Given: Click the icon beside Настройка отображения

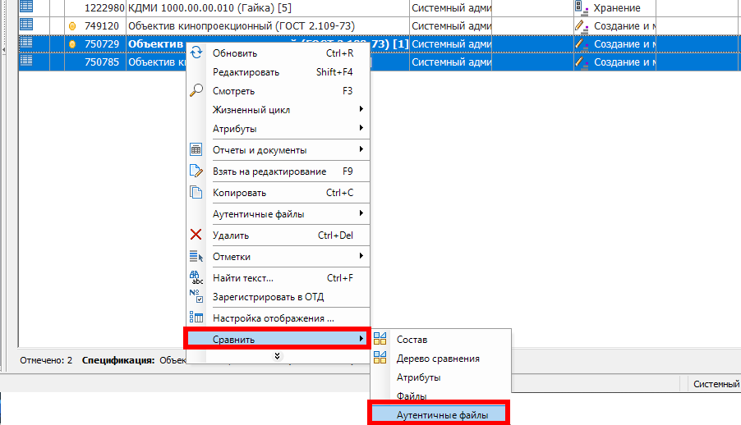Looking at the screenshot, I should click(196, 318).
